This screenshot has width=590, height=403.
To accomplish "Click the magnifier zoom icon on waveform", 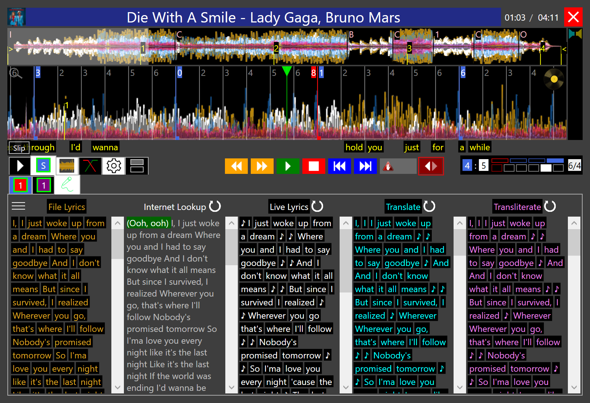I will pos(15,73).
